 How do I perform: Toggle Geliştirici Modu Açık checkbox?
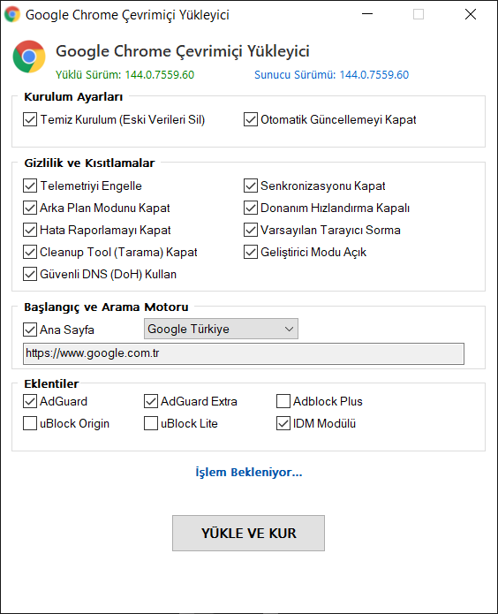(x=251, y=252)
